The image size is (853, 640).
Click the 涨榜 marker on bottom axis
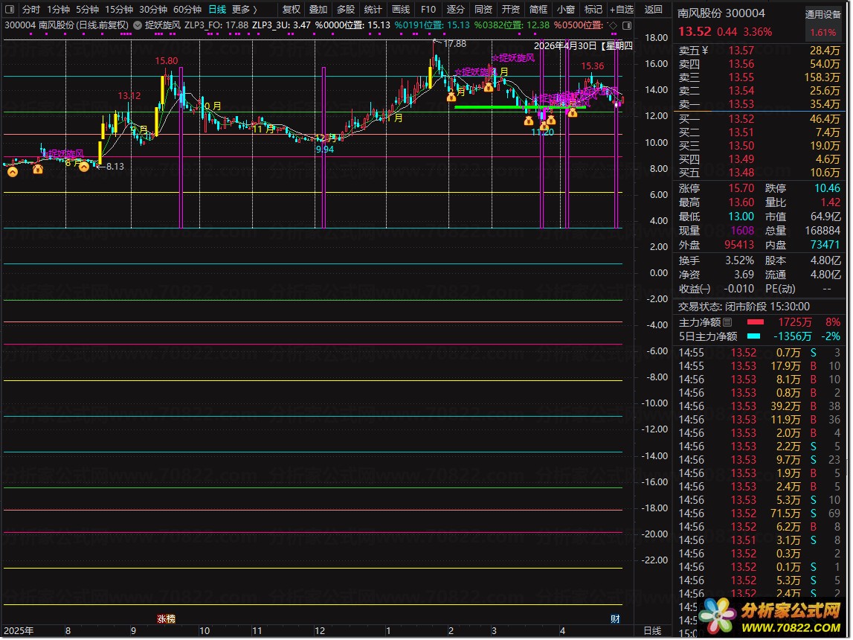pos(166,618)
